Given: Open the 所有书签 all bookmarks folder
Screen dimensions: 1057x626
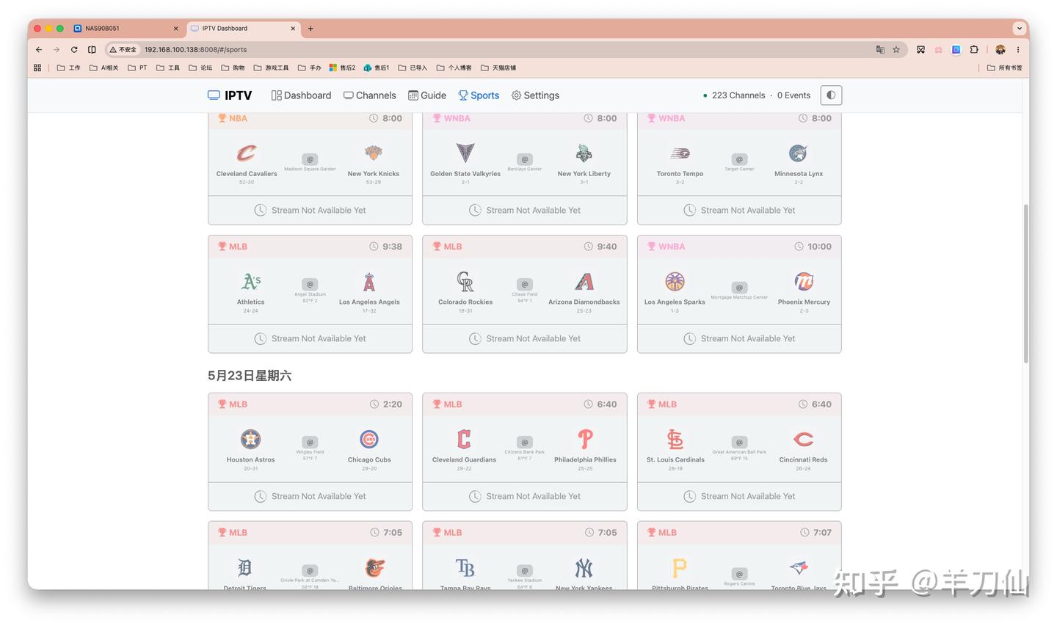Looking at the screenshot, I should [x=1004, y=68].
